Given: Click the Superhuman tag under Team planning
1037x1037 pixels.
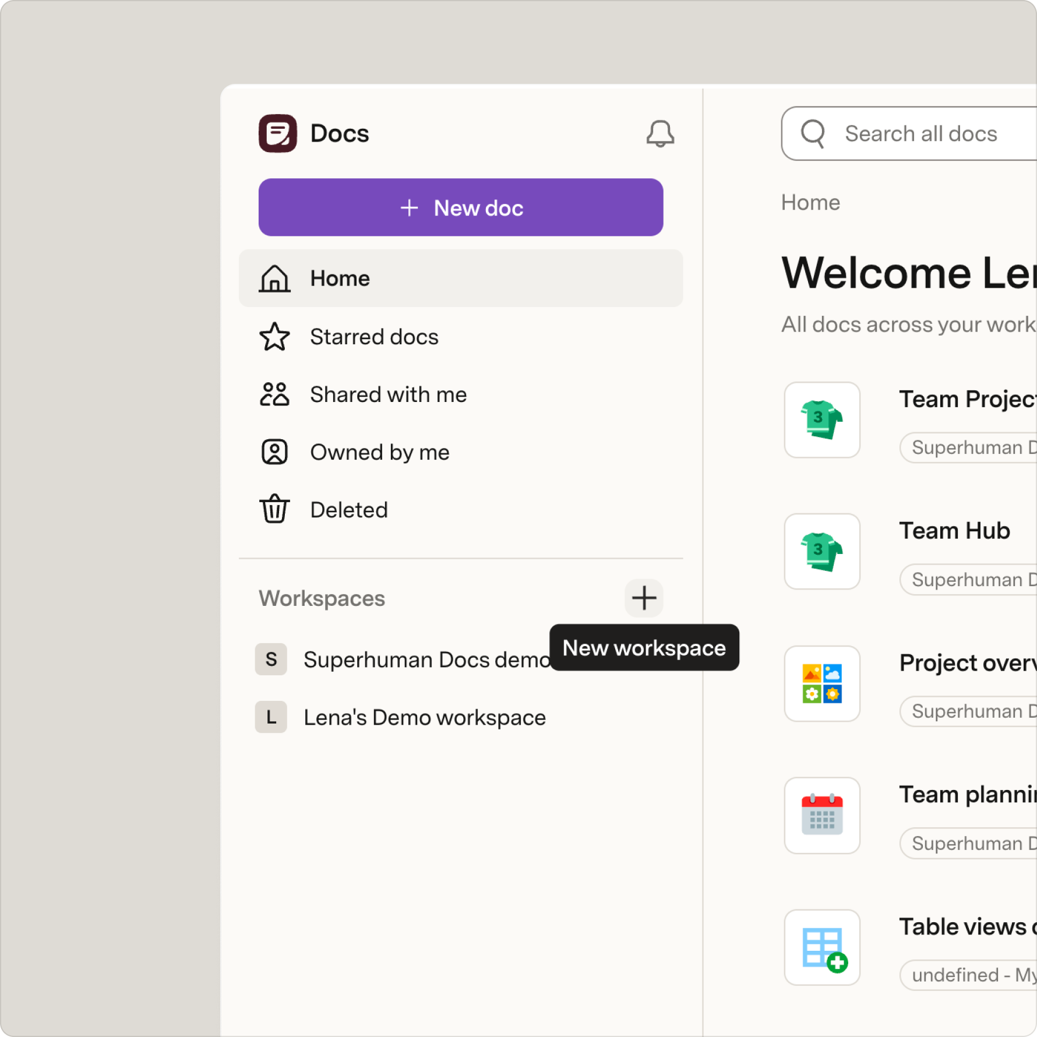Looking at the screenshot, I should (x=968, y=844).
